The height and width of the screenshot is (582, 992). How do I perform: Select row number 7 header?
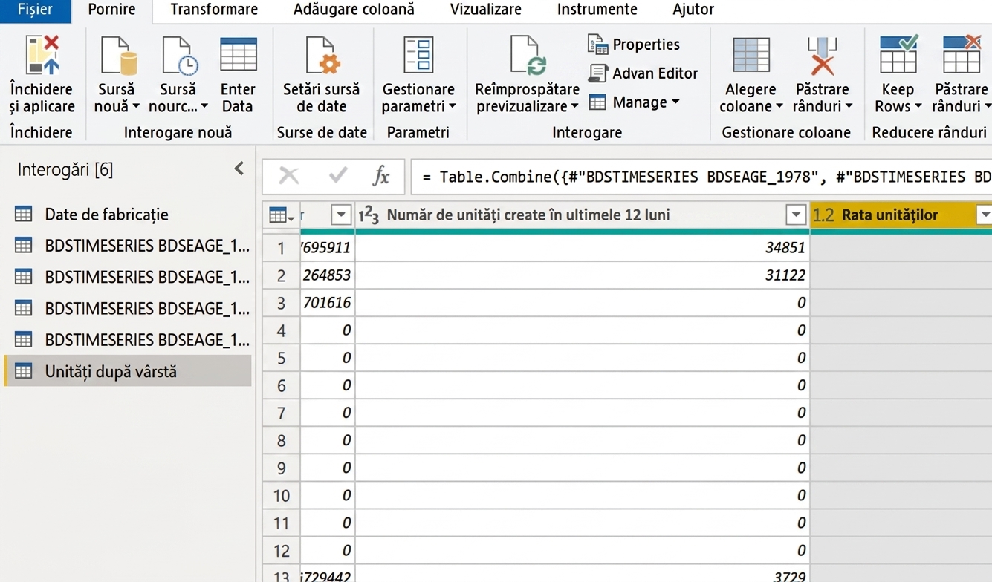point(281,413)
